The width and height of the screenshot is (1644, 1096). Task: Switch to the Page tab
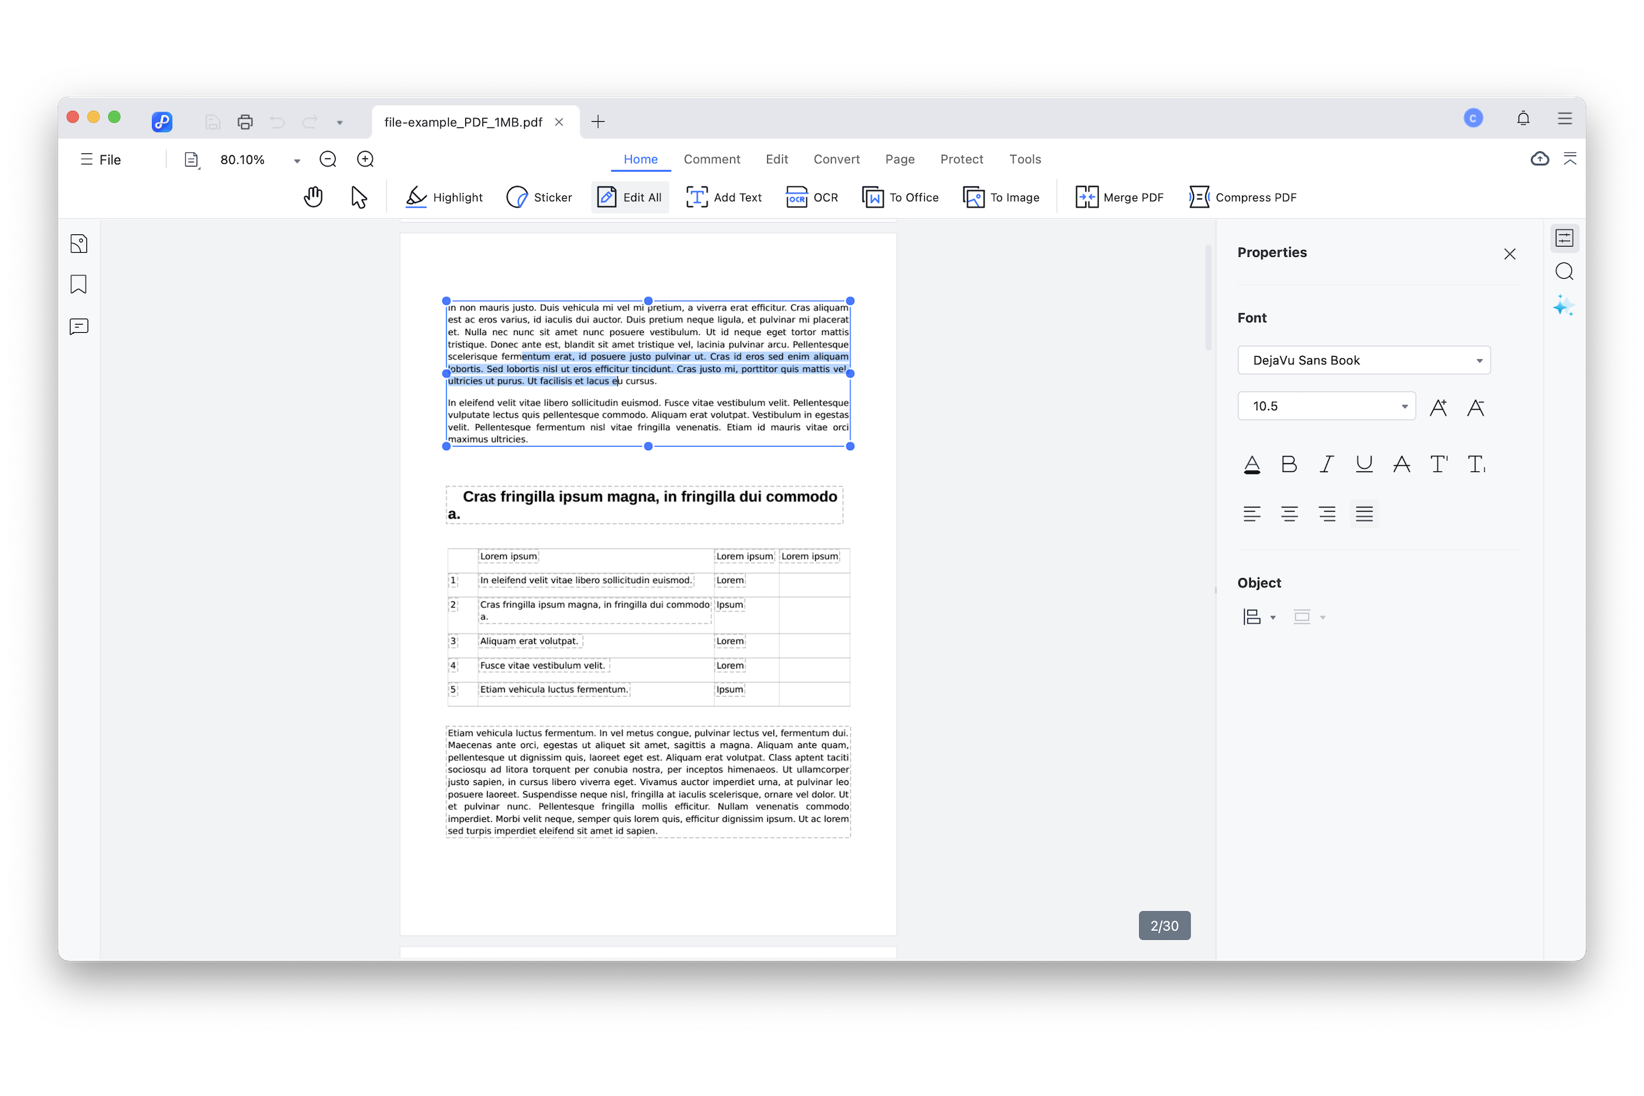click(x=899, y=160)
